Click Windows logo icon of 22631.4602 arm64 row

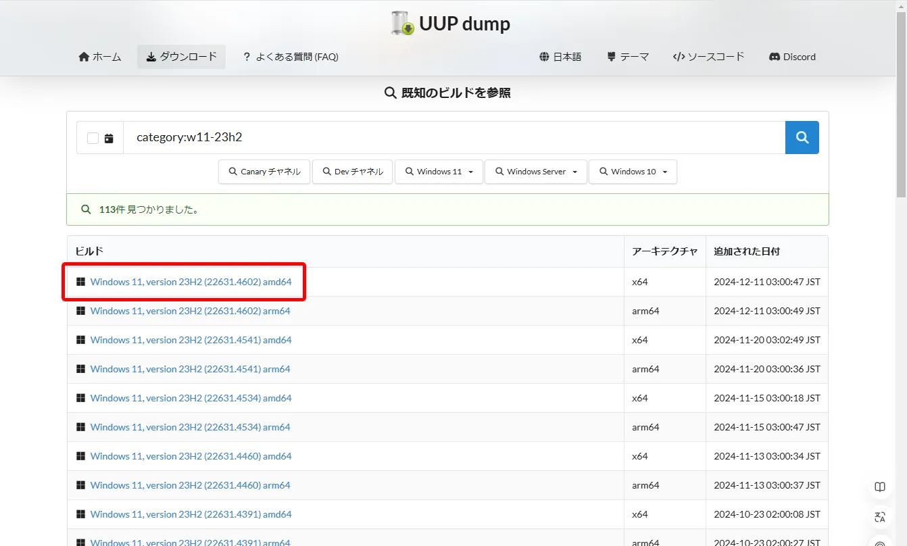tap(81, 311)
